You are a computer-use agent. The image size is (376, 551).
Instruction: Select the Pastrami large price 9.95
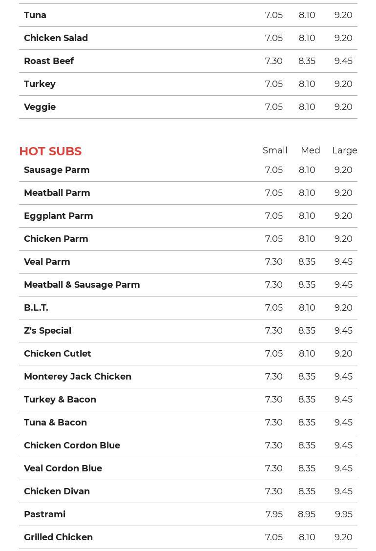[x=343, y=514]
